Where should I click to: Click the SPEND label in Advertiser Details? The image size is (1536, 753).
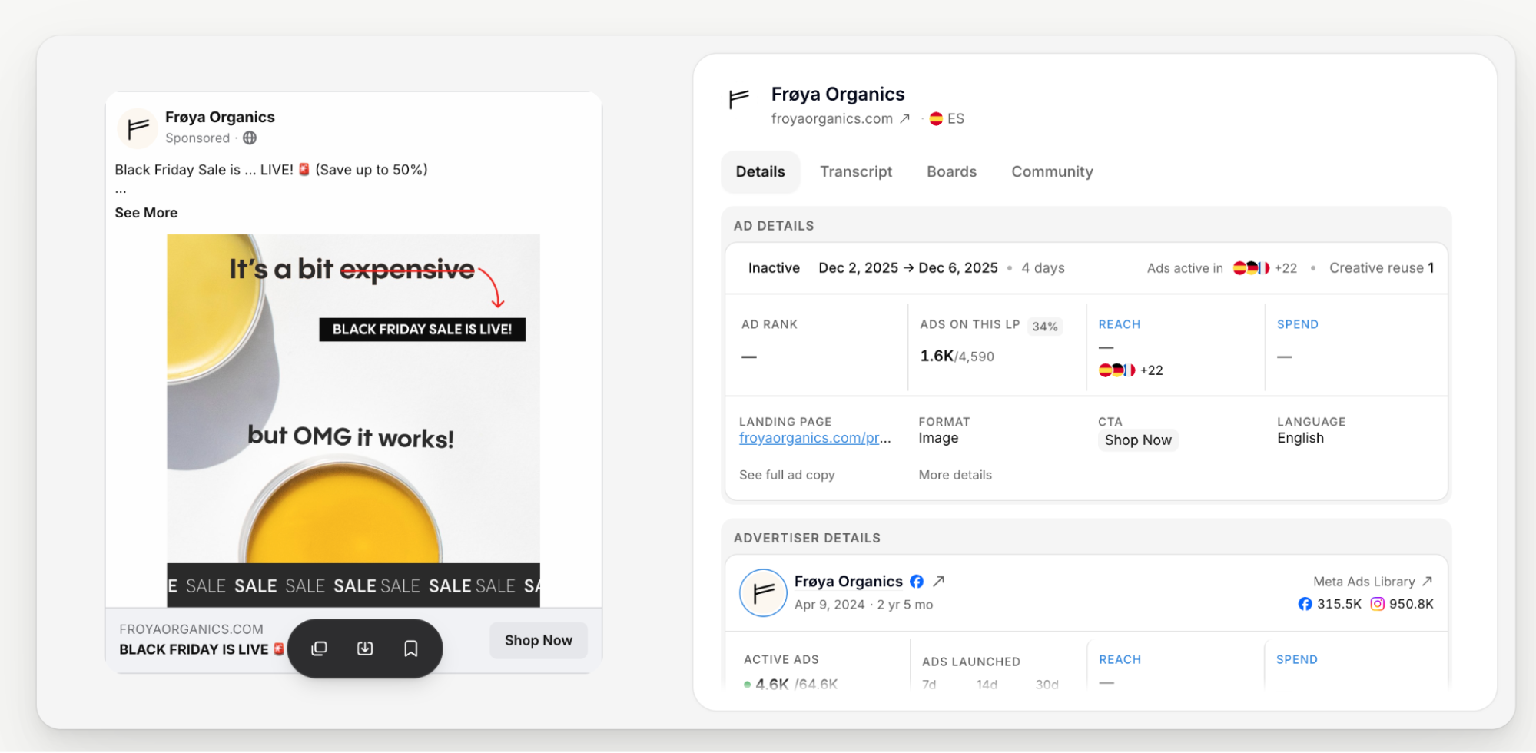coord(1297,659)
